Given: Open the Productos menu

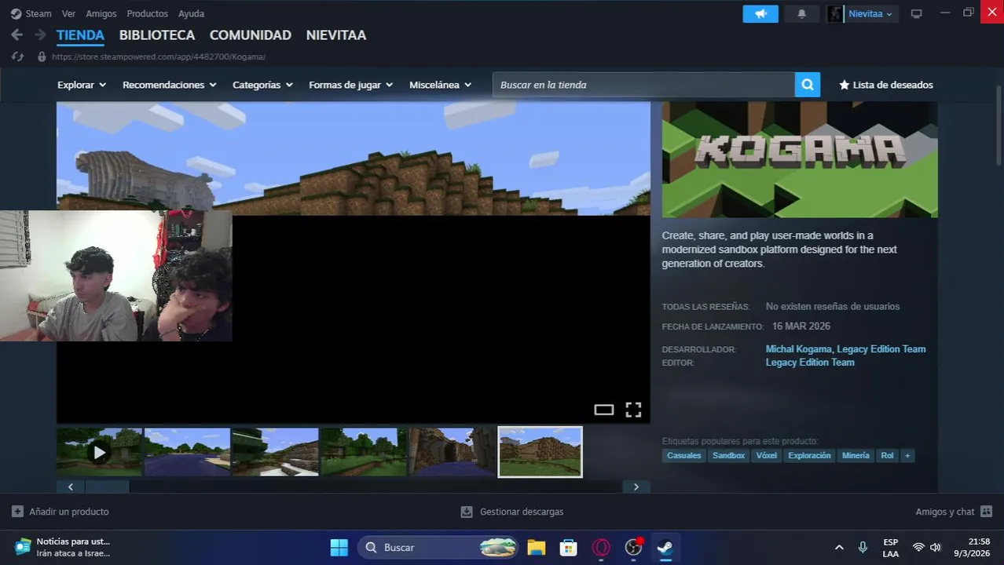Looking at the screenshot, I should point(148,13).
